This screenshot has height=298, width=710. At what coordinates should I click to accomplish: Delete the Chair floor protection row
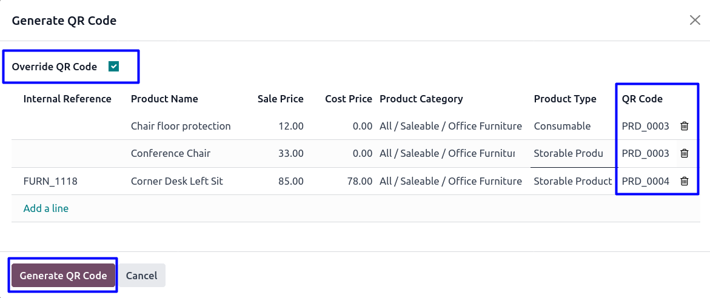(685, 126)
